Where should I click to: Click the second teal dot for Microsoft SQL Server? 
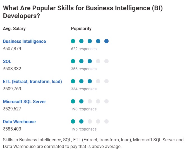click(81, 101)
